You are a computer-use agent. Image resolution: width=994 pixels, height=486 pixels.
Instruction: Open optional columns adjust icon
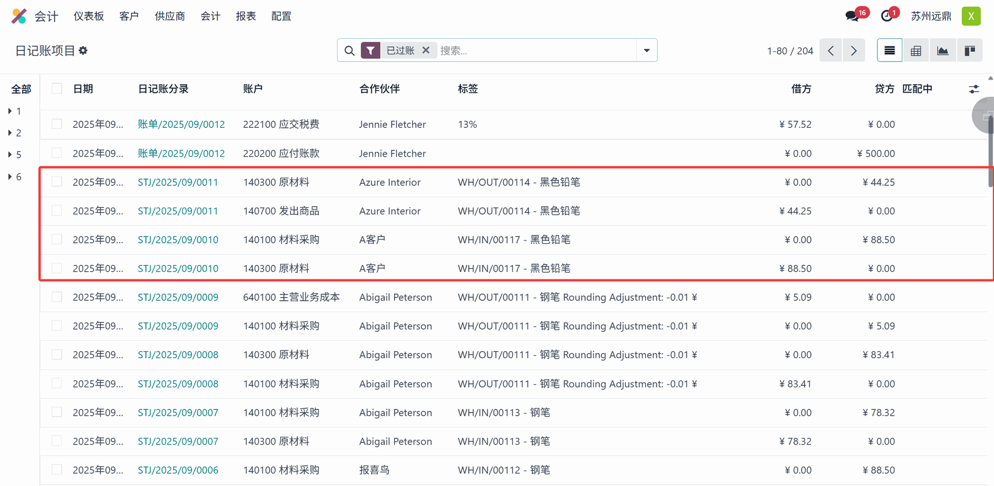[974, 90]
